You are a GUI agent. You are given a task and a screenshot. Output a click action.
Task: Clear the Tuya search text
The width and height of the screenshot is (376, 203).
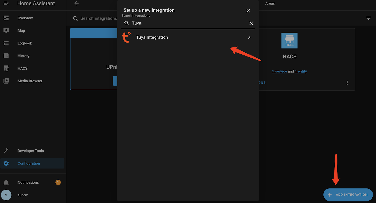[x=251, y=23]
